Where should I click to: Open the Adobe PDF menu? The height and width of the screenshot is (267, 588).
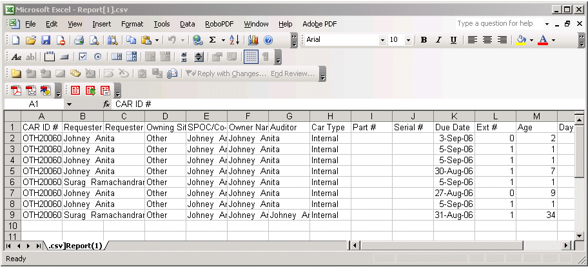[320, 24]
